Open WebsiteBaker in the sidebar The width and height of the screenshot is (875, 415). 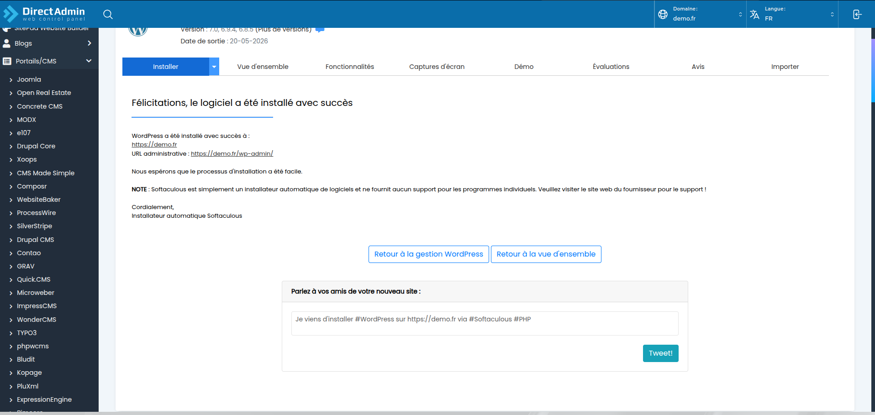[x=39, y=200]
